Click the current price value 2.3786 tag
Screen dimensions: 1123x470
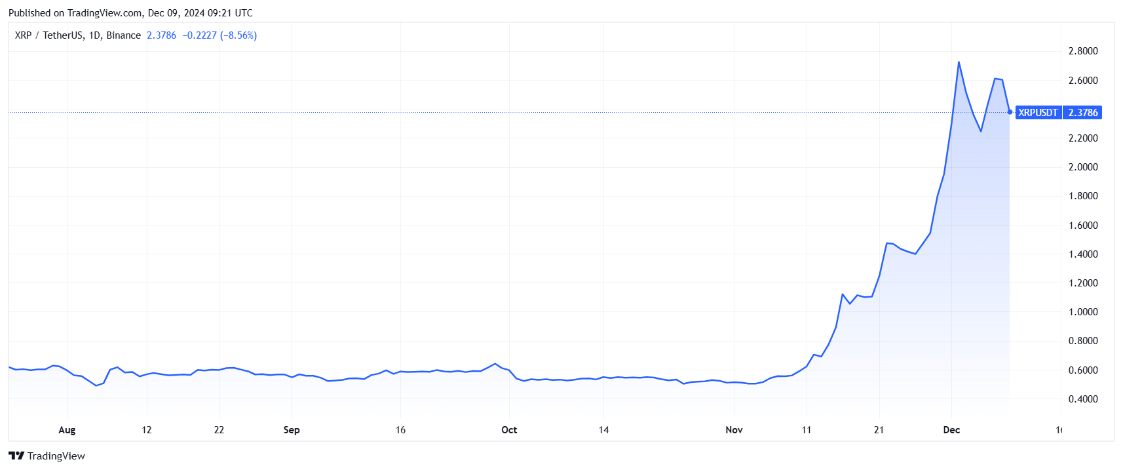[x=1082, y=113]
